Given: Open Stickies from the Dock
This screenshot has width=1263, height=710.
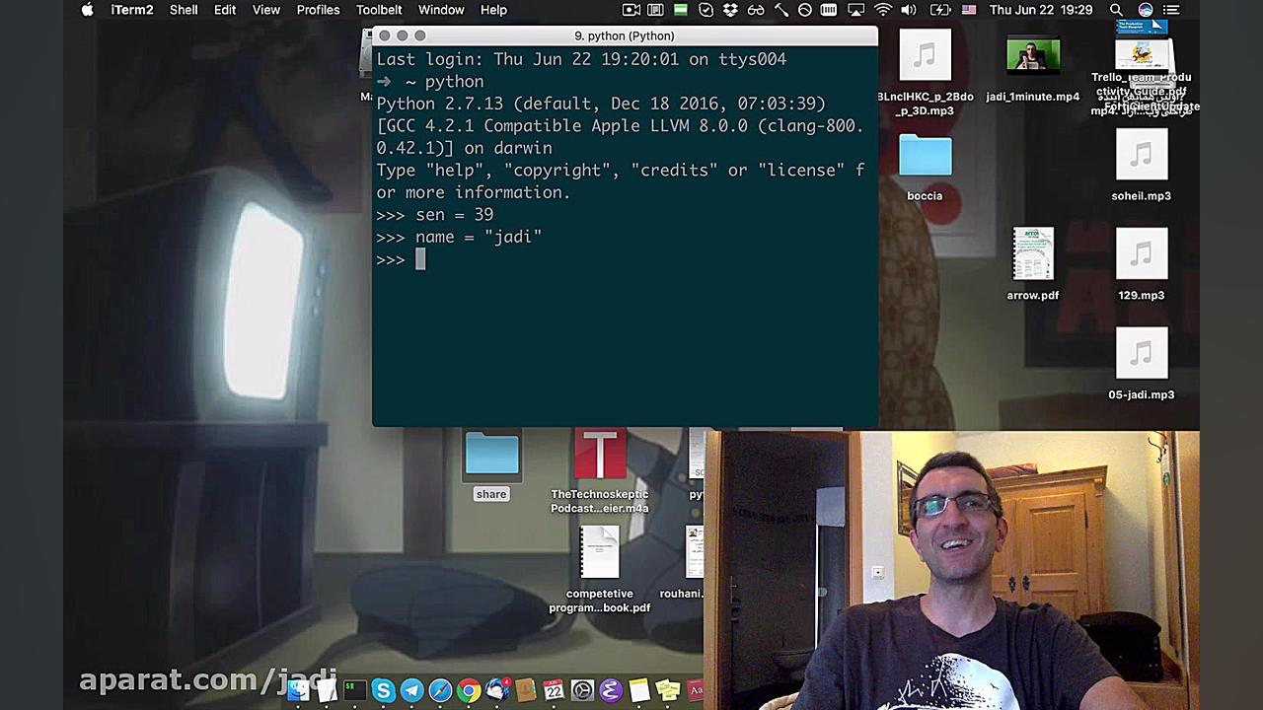Looking at the screenshot, I should tap(668, 690).
